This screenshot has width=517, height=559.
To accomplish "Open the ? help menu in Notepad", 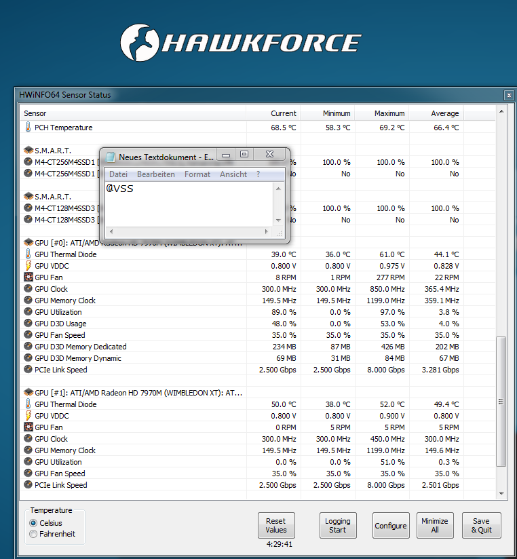I will point(258,174).
